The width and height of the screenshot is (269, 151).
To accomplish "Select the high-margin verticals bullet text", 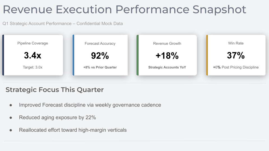I will [73, 130].
